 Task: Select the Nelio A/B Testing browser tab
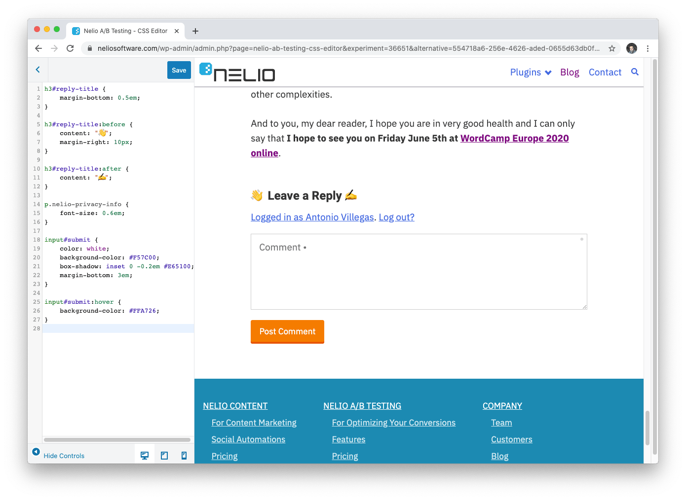click(x=122, y=31)
